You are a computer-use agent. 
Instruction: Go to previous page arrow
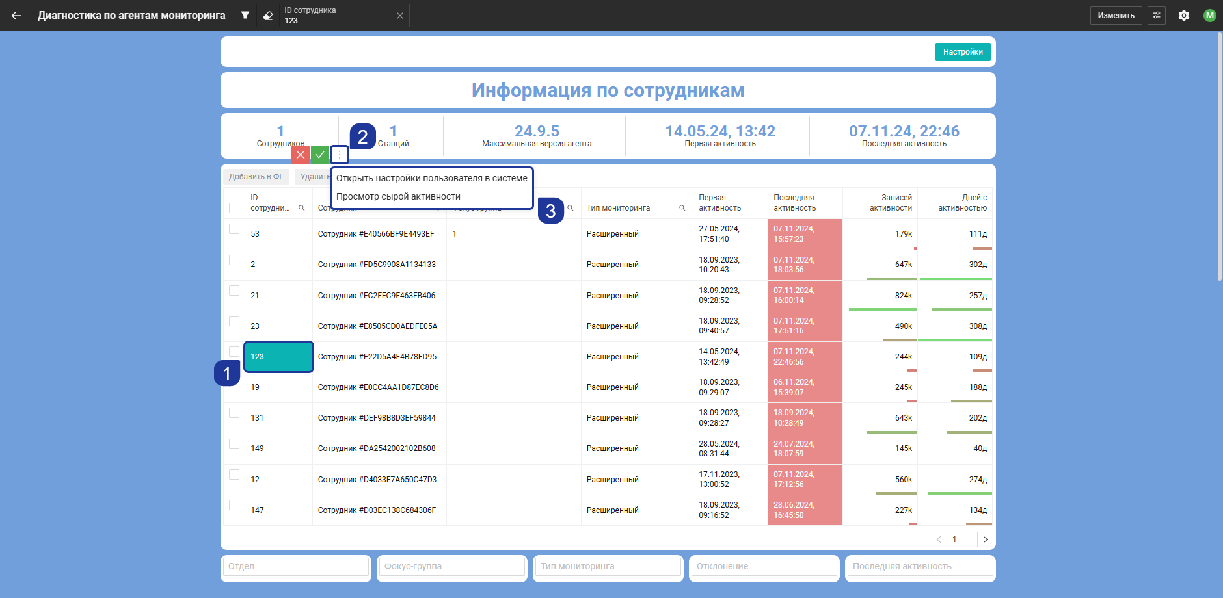(939, 539)
